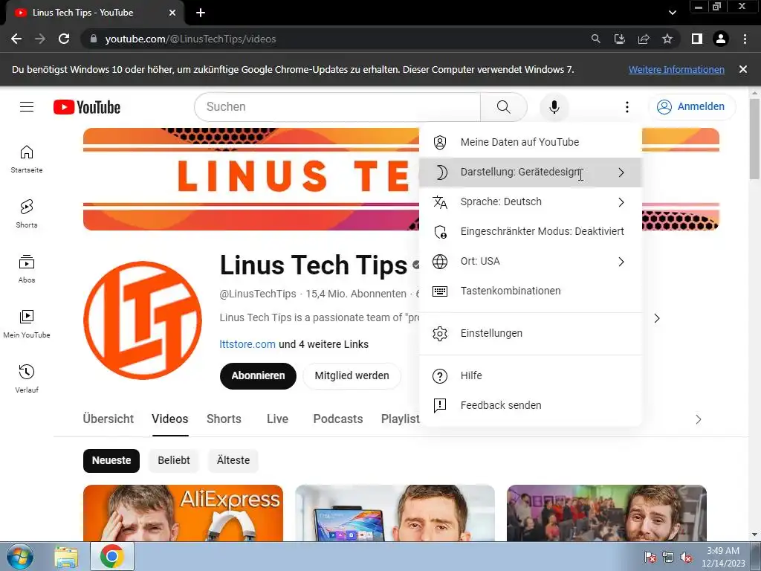Select the Beliebt filter chip

(x=174, y=461)
